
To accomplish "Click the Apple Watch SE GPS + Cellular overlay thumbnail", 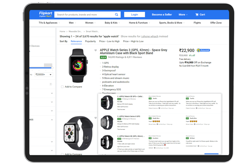I will (x=107, y=103).
